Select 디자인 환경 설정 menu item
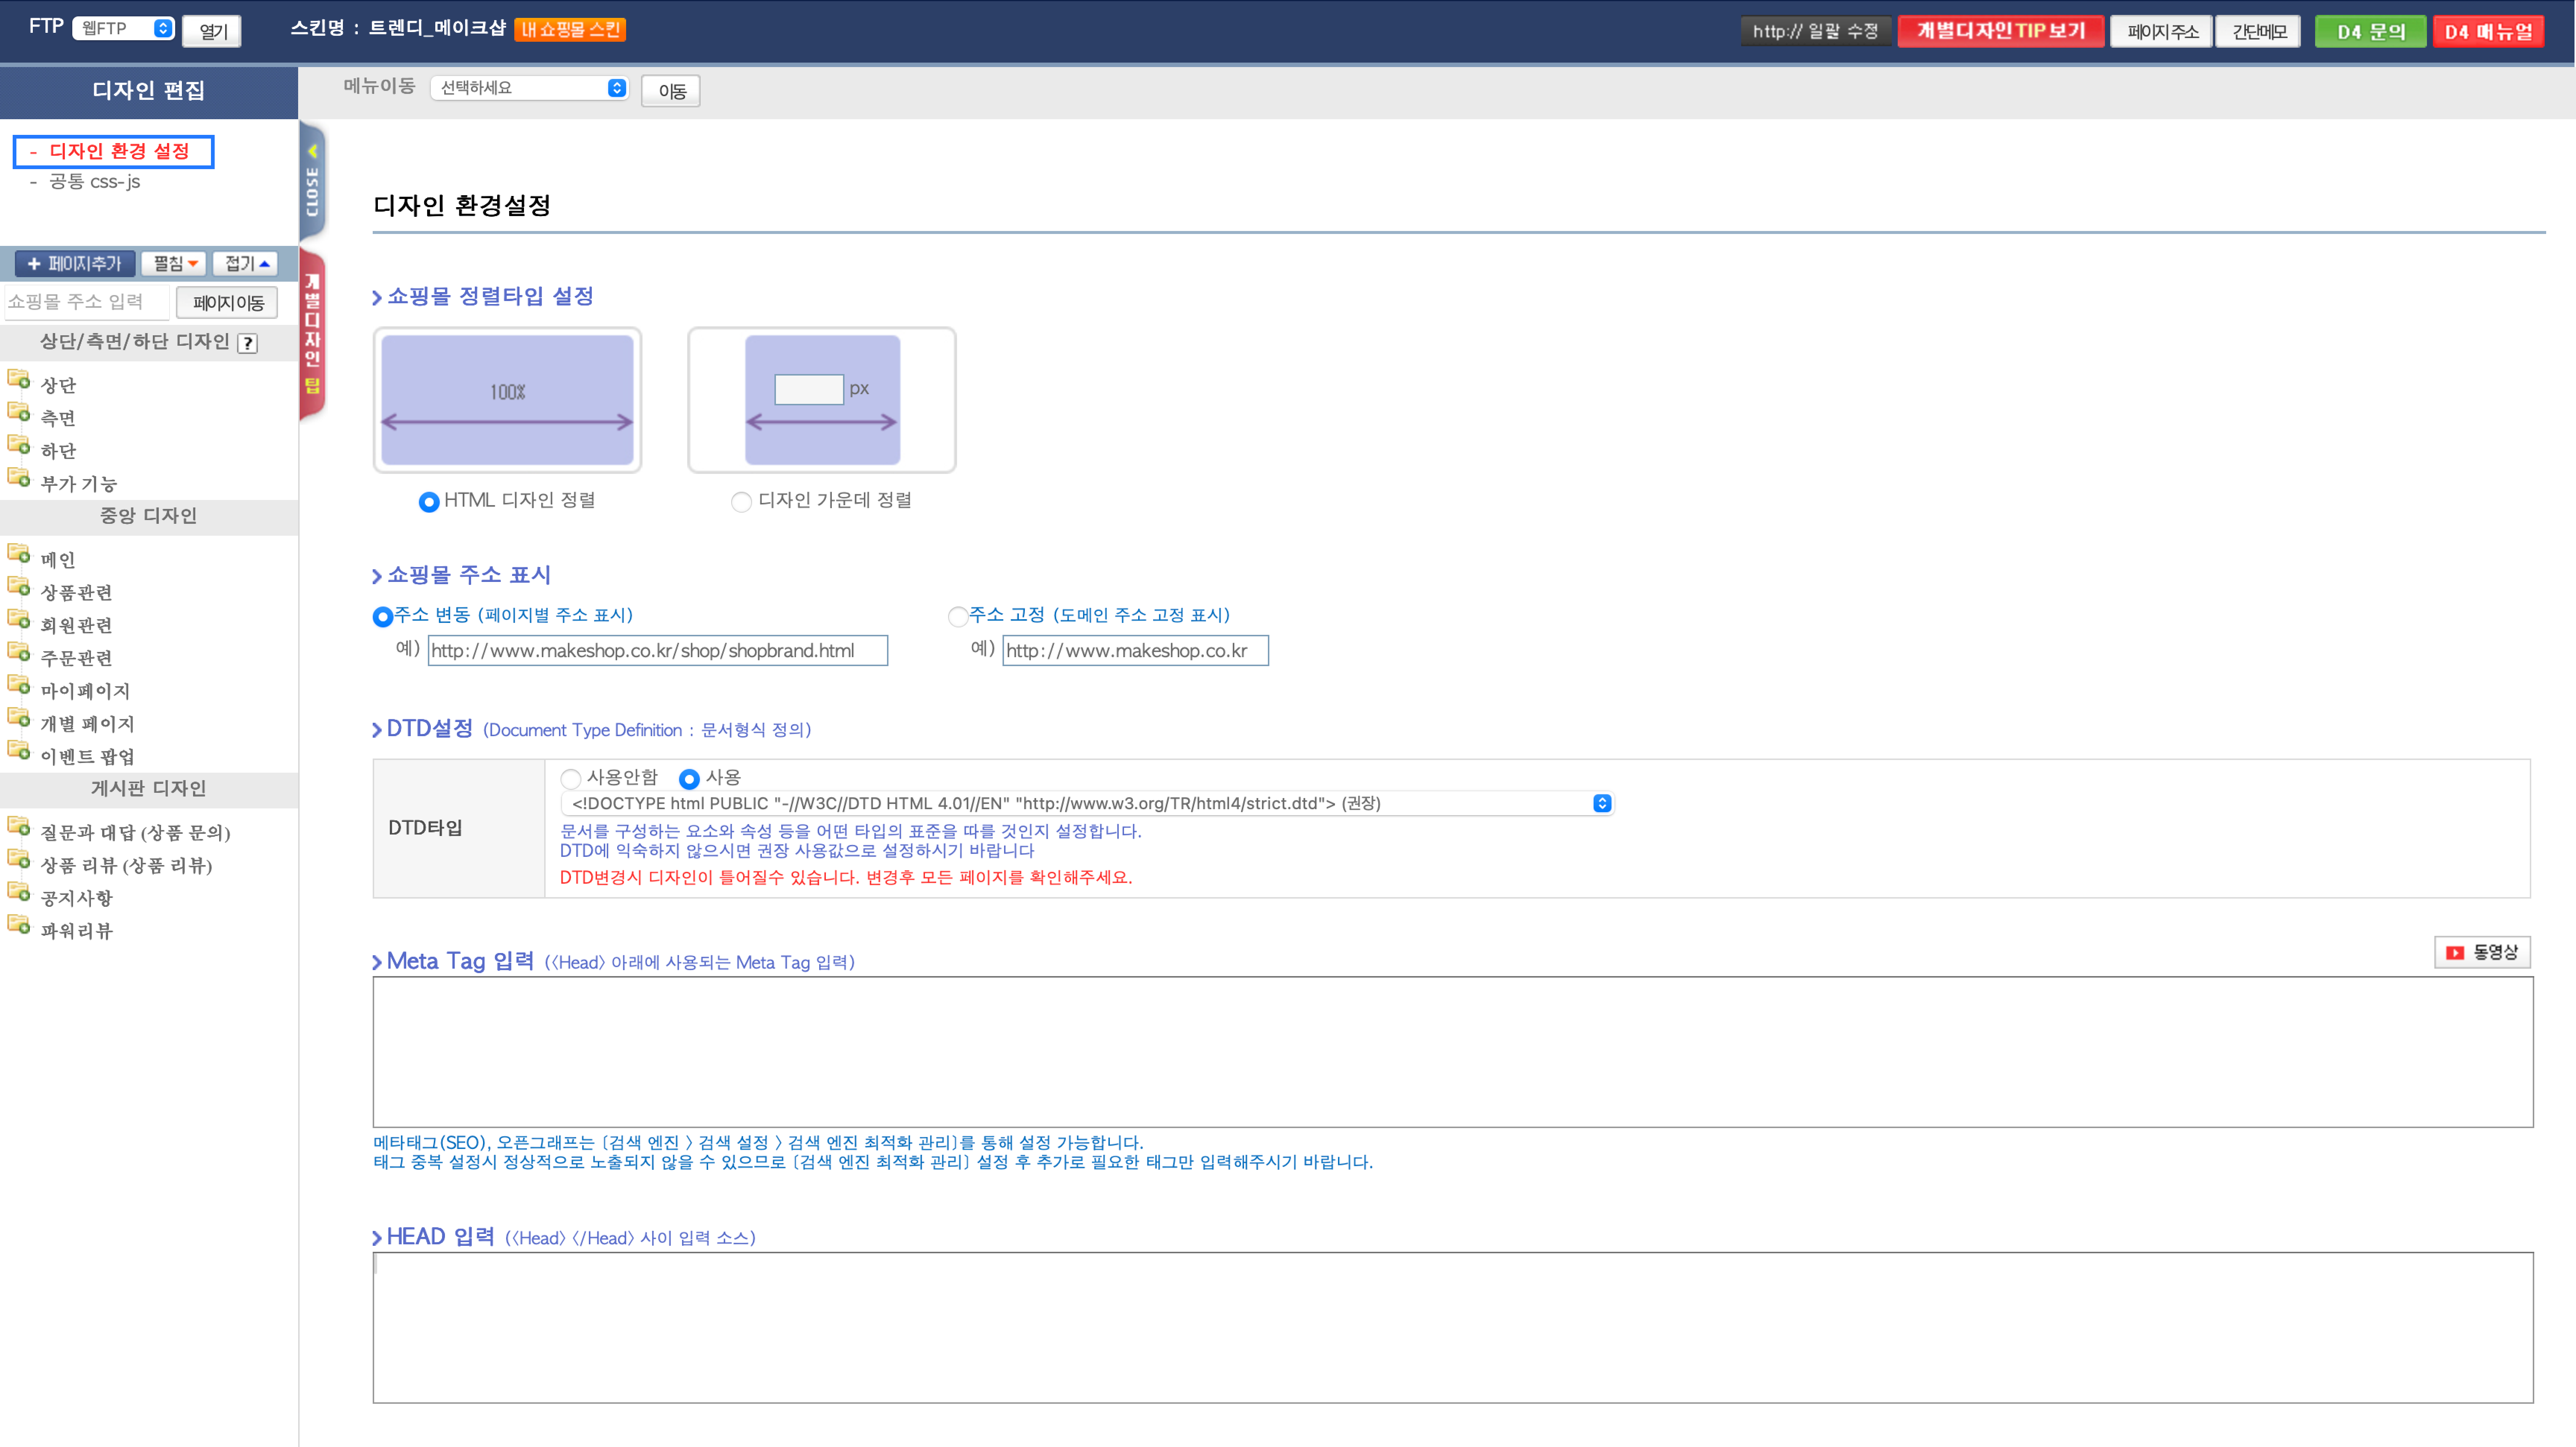 118,151
